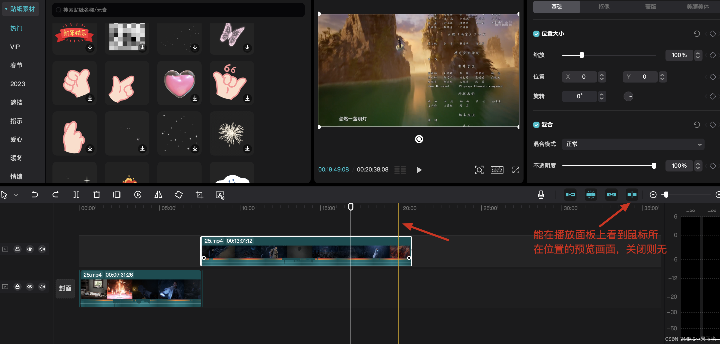Click the freeze frame icon
Screen dimensions: 720x344
pos(117,194)
